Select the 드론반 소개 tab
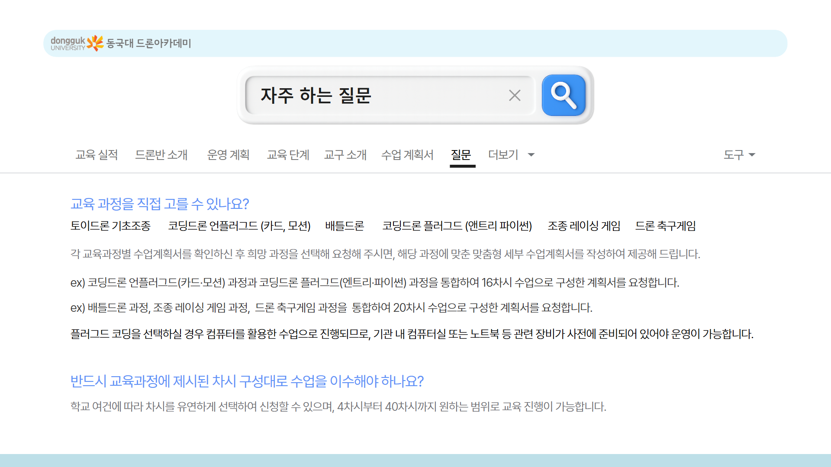The image size is (831, 467). point(162,155)
